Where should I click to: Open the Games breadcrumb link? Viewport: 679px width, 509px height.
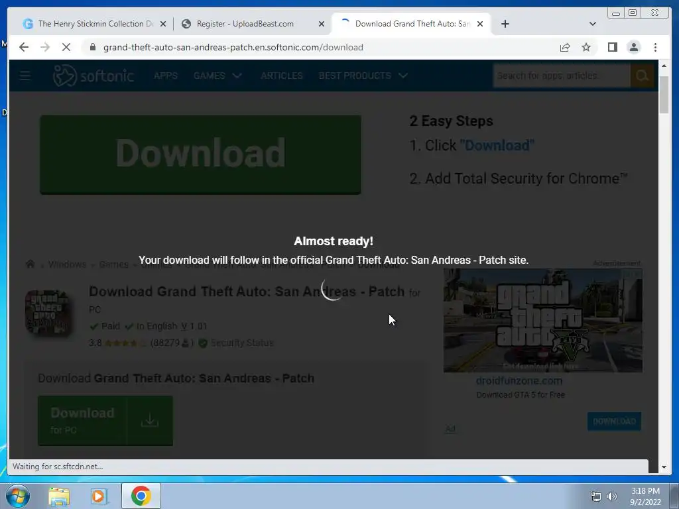click(x=113, y=264)
